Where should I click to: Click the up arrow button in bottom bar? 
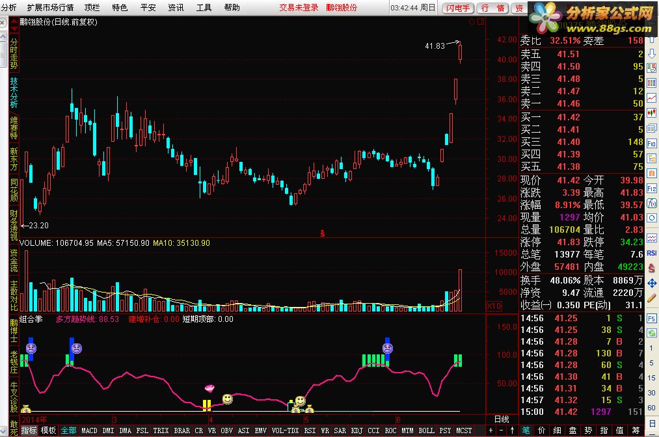pyautogui.click(x=512, y=430)
